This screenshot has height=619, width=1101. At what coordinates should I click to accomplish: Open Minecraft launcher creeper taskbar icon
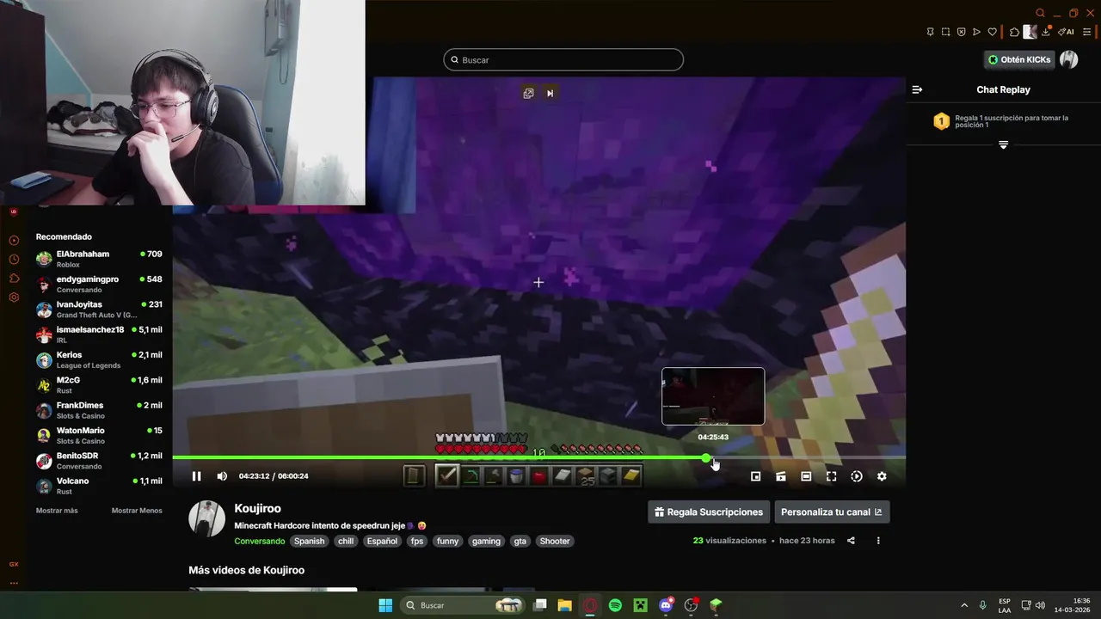(x=640, y=605)
